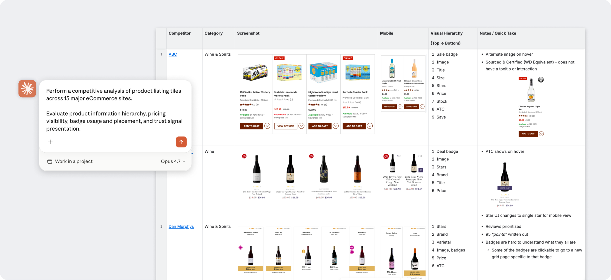Viewport: 611px width, 280px height.
Task: Click '1. Deal badge' hierarchy entry
Action: (445, 151)
